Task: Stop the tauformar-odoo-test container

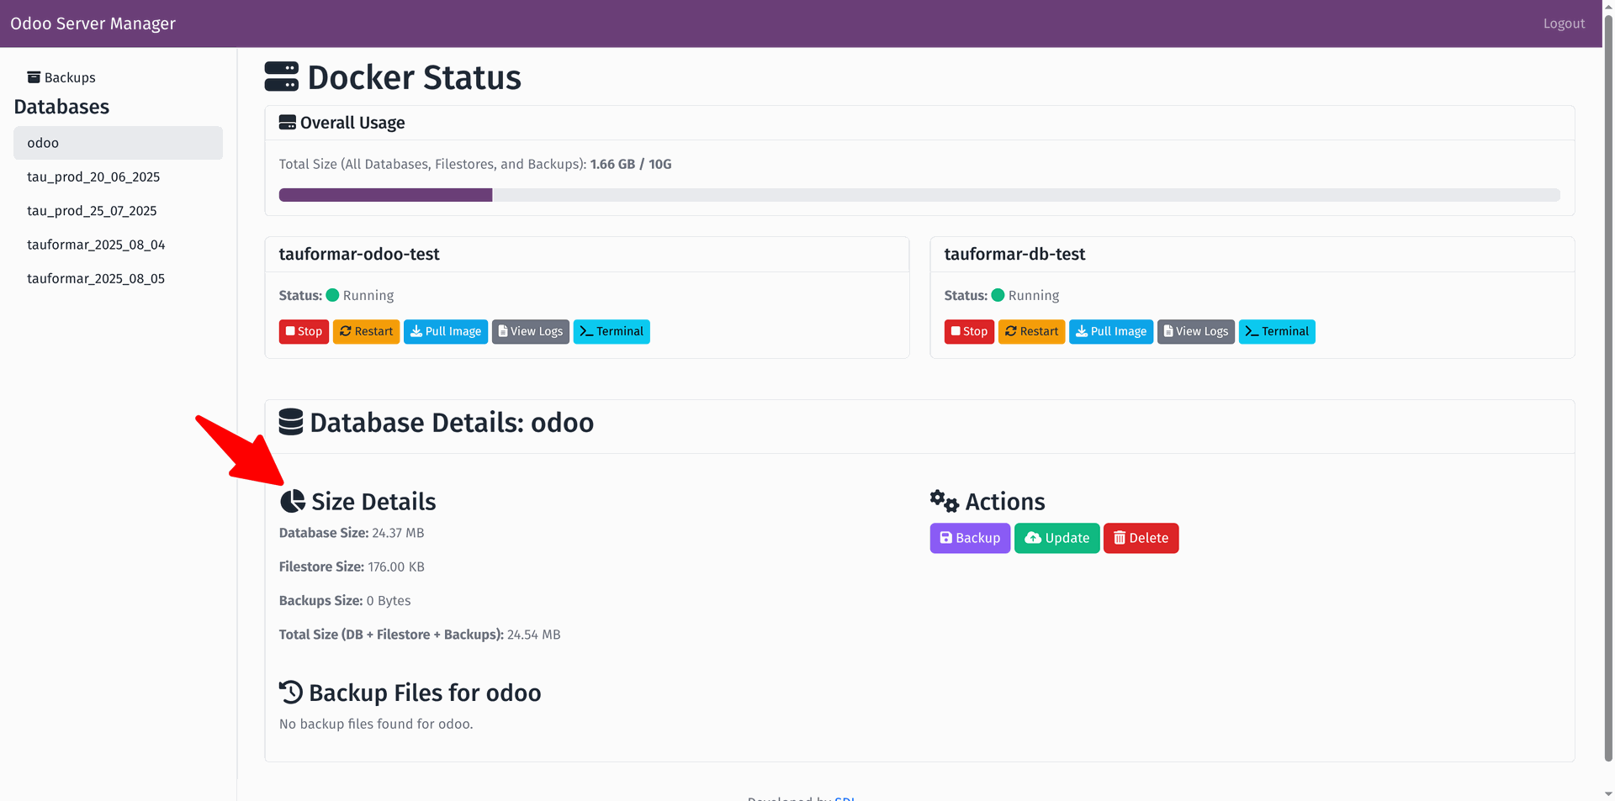Action: (x=304, y=332)
